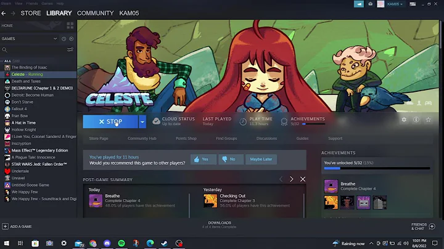
Task: Open the Discussions link
Action: click(267, 138)
